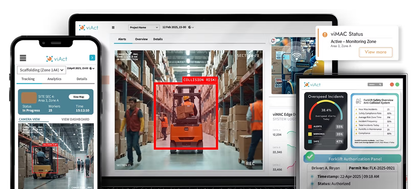Click the 55% value in the ALERTS row
Screen dimensions: 414x189
pyautogui.click(x=339, y=127)
